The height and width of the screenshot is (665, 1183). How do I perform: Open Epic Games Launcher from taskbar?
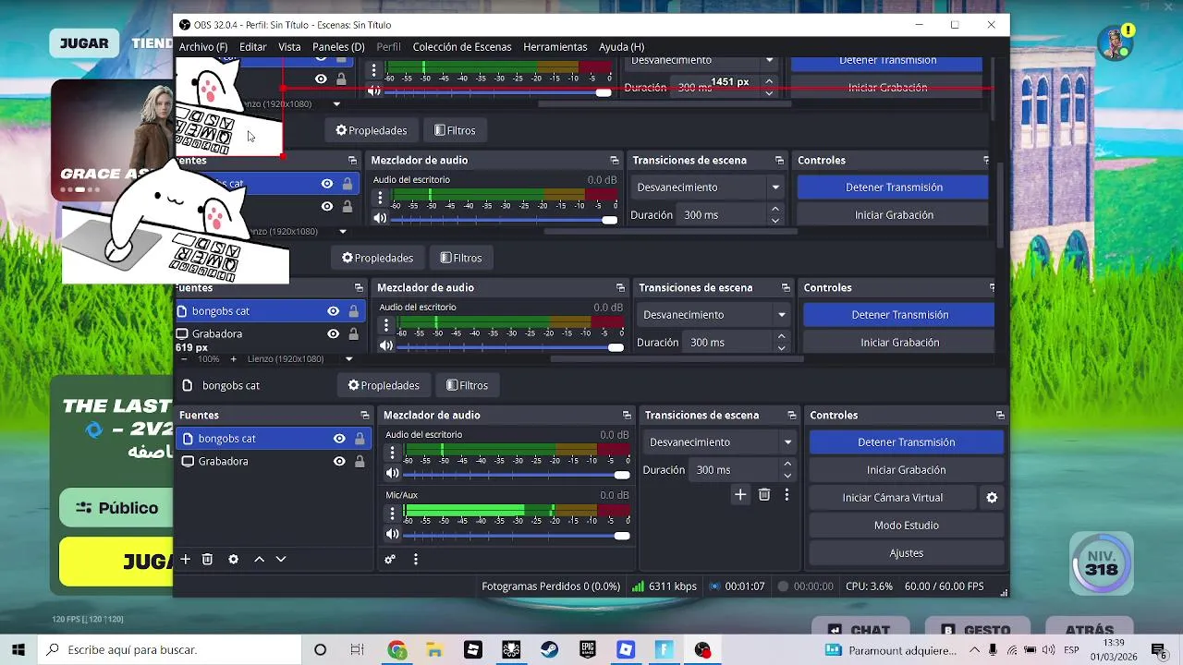click(x=588, y=650)
